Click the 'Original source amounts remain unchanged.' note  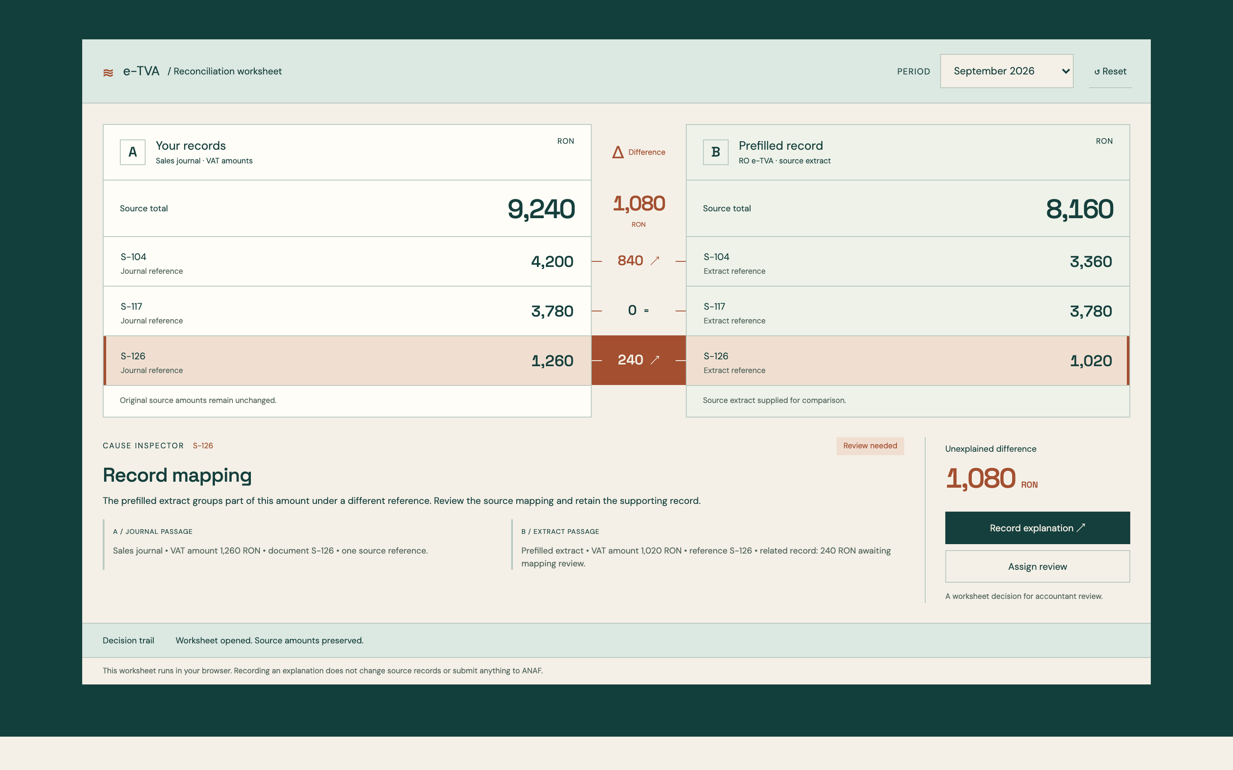pyautogui.click(x=198, y=401)
